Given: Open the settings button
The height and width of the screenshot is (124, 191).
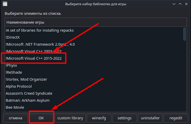Looking at the screenshot, I should pos(125,118).
